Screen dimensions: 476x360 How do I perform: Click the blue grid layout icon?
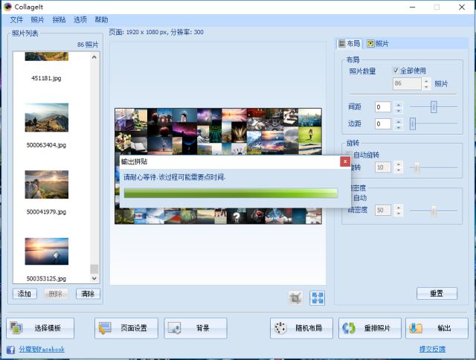click(x=318, y=298)
